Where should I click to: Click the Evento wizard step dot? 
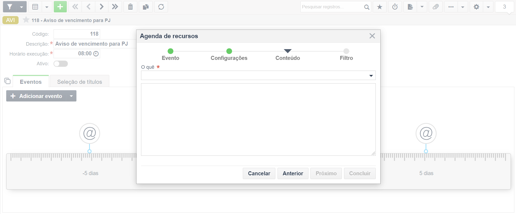170,51
